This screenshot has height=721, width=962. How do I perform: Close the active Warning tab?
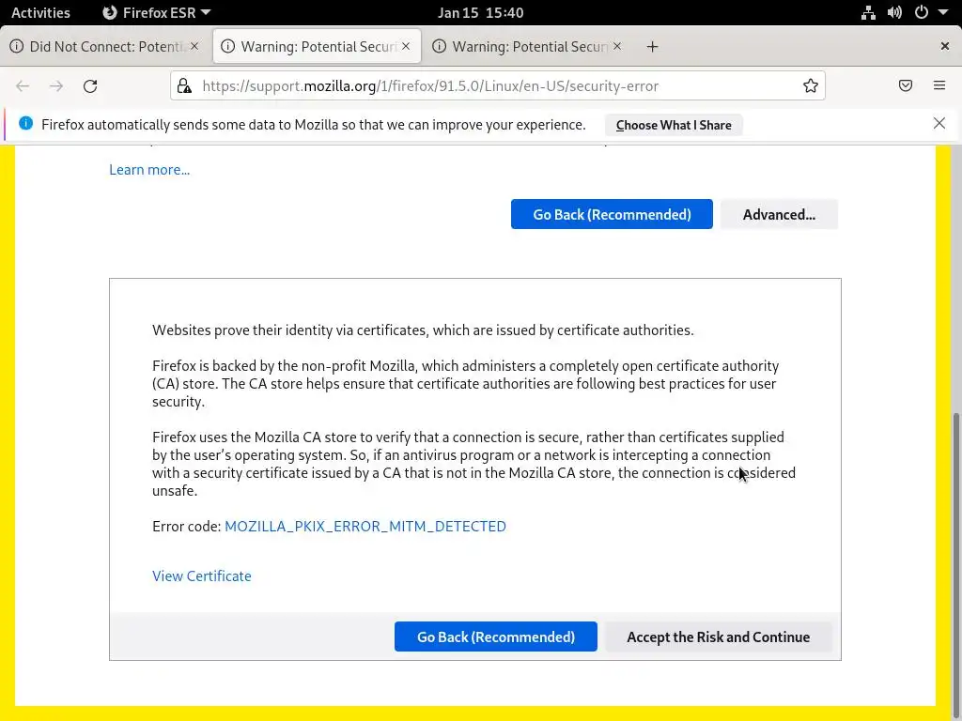click(406, 46)
